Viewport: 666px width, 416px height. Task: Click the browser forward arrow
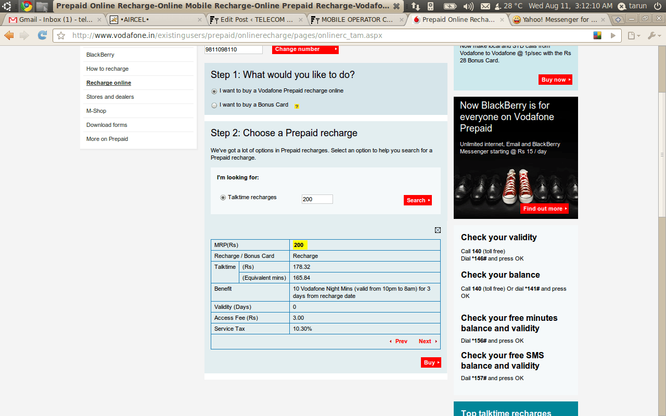pyautogui.click(x=24, y=36)
